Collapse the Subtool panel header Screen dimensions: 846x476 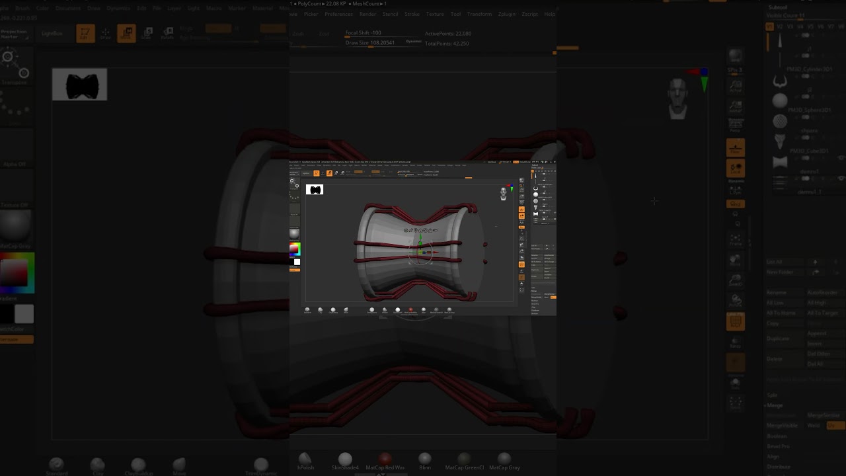pyautogui.click(x=778, y=7)
